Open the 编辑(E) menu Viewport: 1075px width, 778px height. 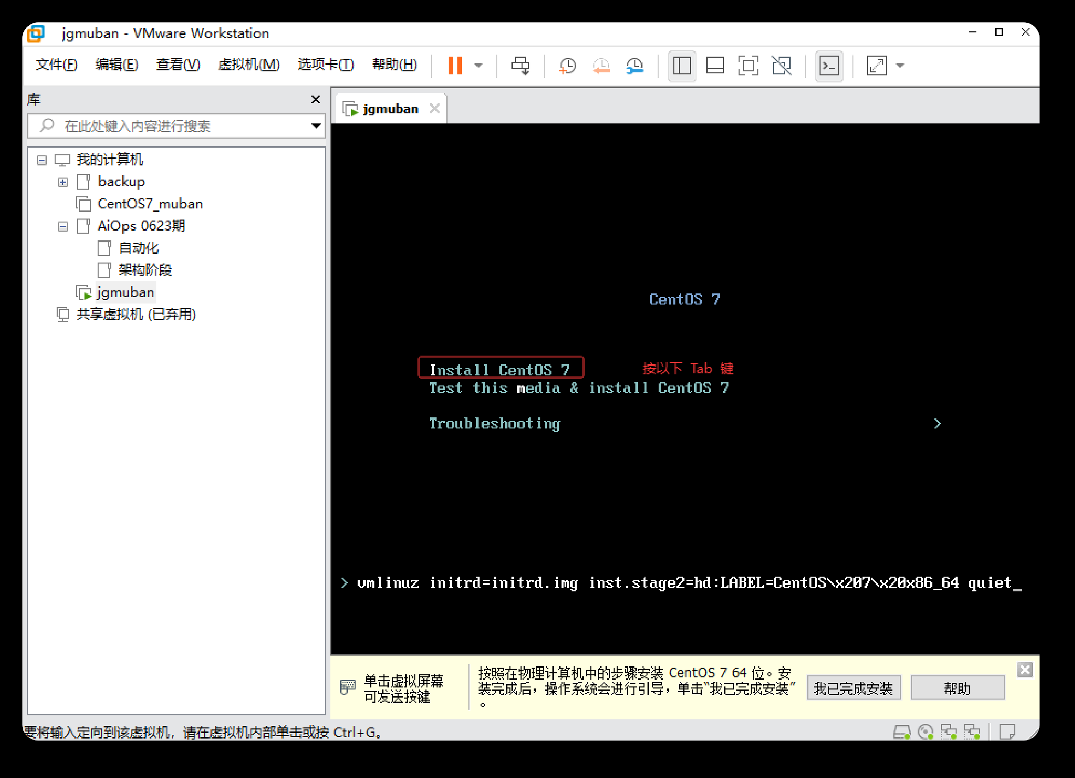(116, 65)
